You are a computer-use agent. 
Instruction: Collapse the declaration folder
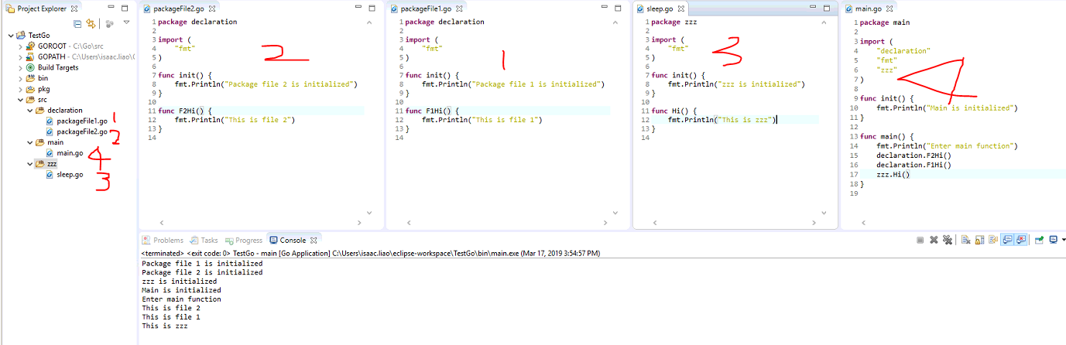coord(29,111)
